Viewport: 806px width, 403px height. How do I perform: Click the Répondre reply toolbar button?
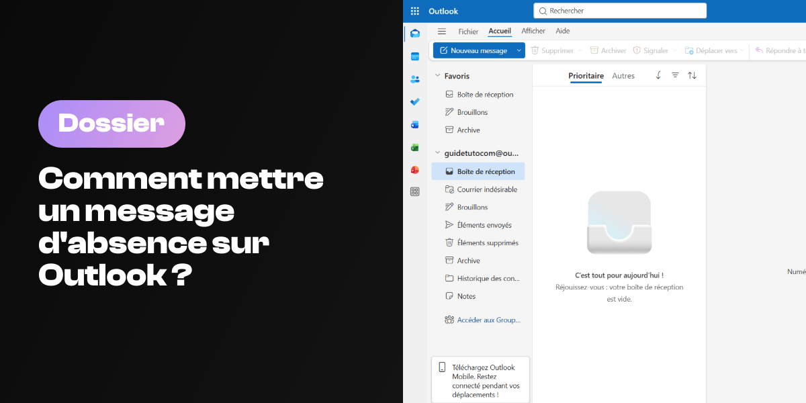pos(780,50)
